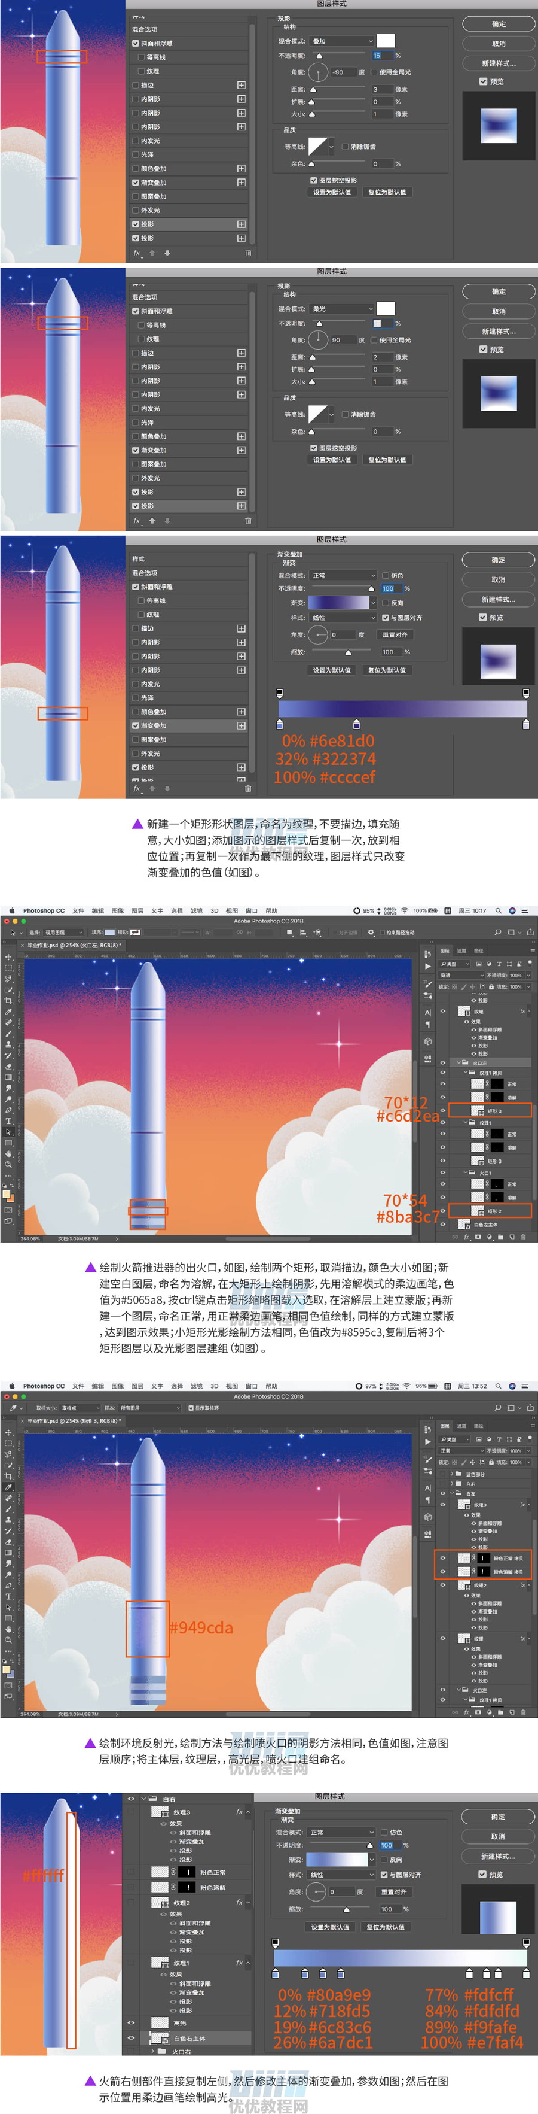Toggle 斜面和浮雕 checkbox in the 叠加 shadow dialog
538x2114 pixels.
click(136, 44)
